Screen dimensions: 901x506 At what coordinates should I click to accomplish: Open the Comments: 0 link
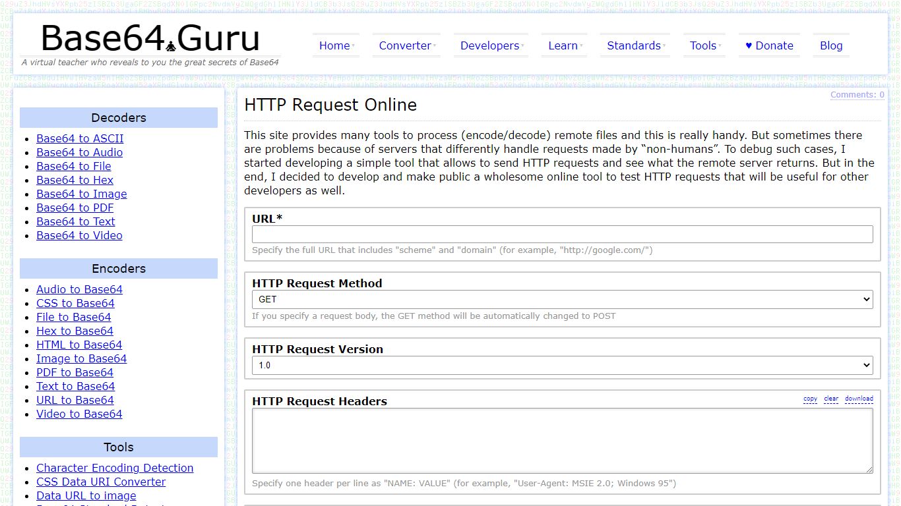pos(857,95)
